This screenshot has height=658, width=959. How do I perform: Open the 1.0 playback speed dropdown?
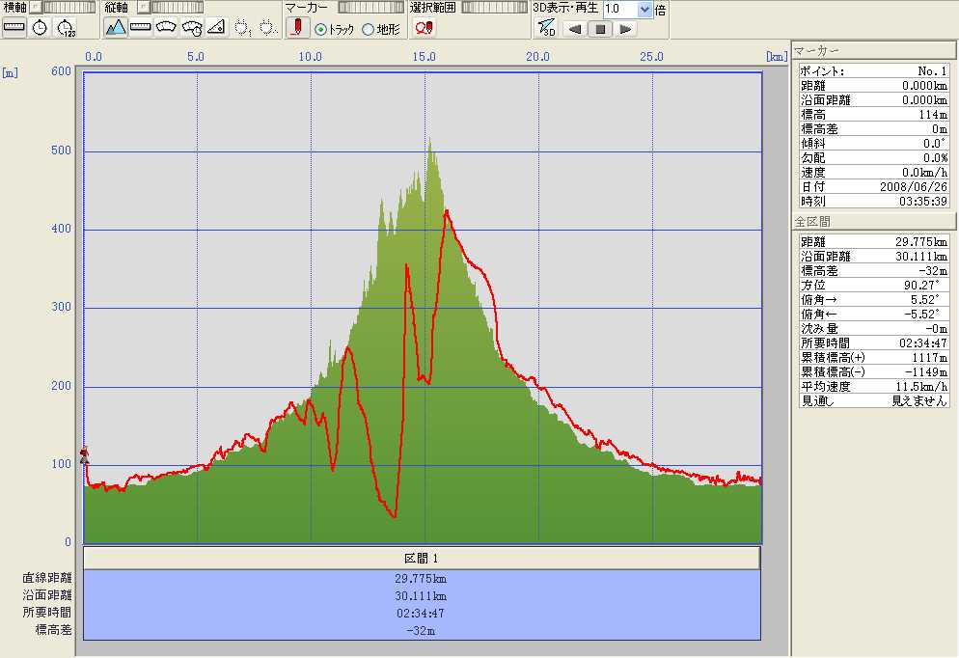click(x=644, y=10)
